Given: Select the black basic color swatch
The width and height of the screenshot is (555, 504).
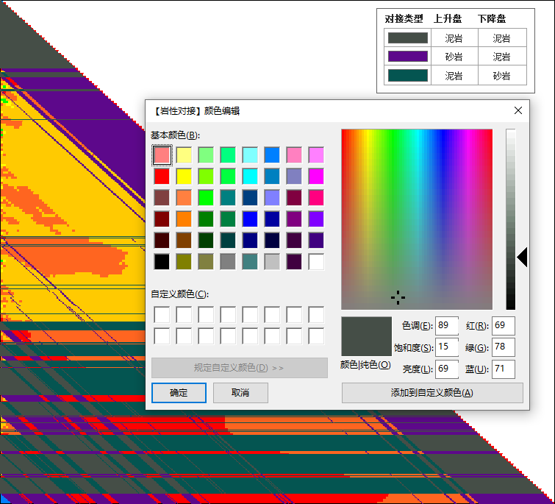Looking at the screenshot, I should pyautogui.click(x=162, y=262).
